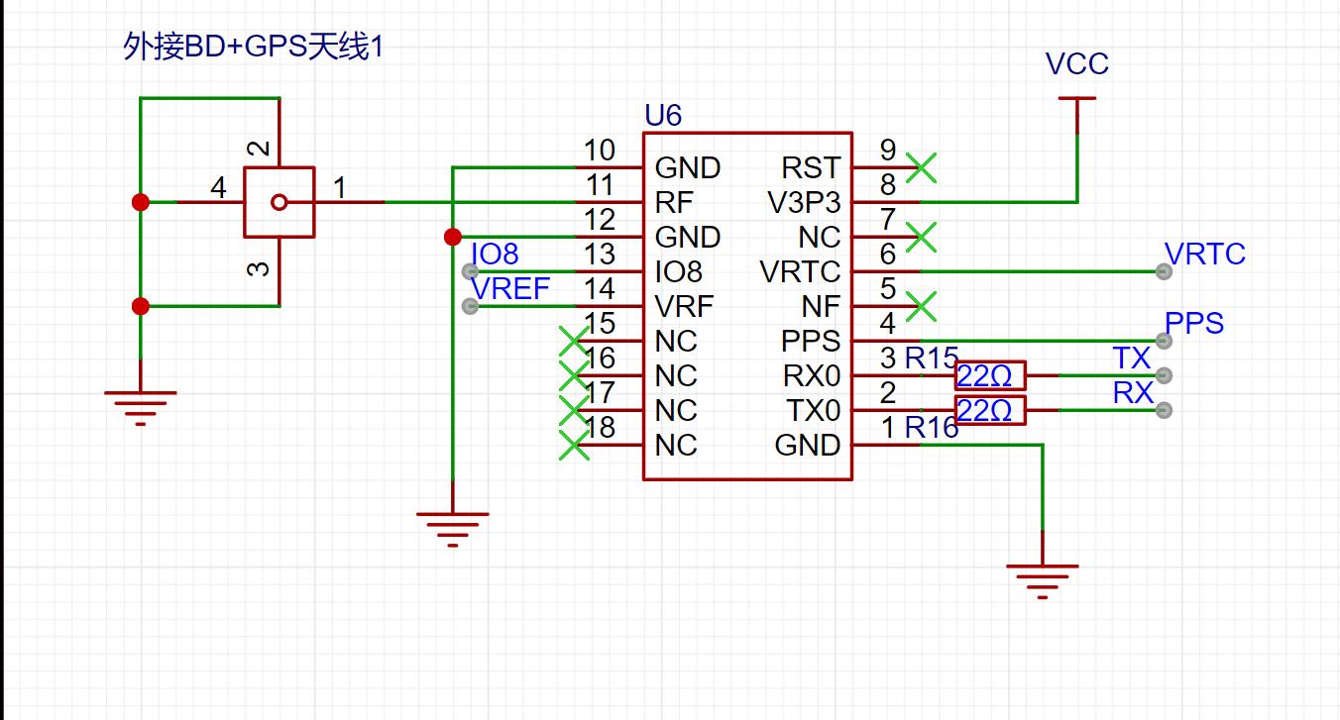Click the R15 designator text
1340x720 pixels.
932,359
